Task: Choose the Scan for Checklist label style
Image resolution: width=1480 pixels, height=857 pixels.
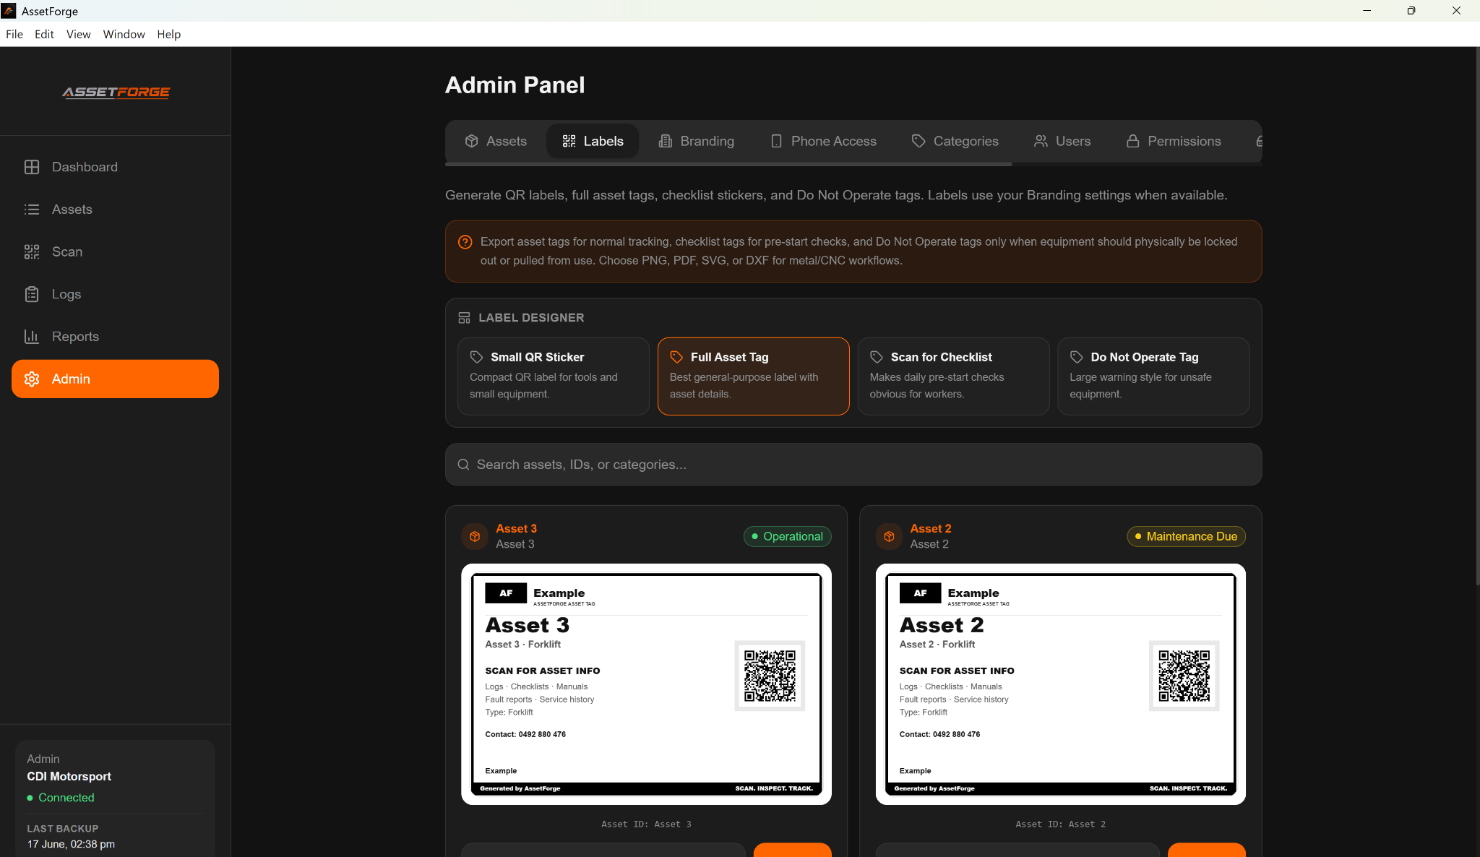Action: [953, 376]
